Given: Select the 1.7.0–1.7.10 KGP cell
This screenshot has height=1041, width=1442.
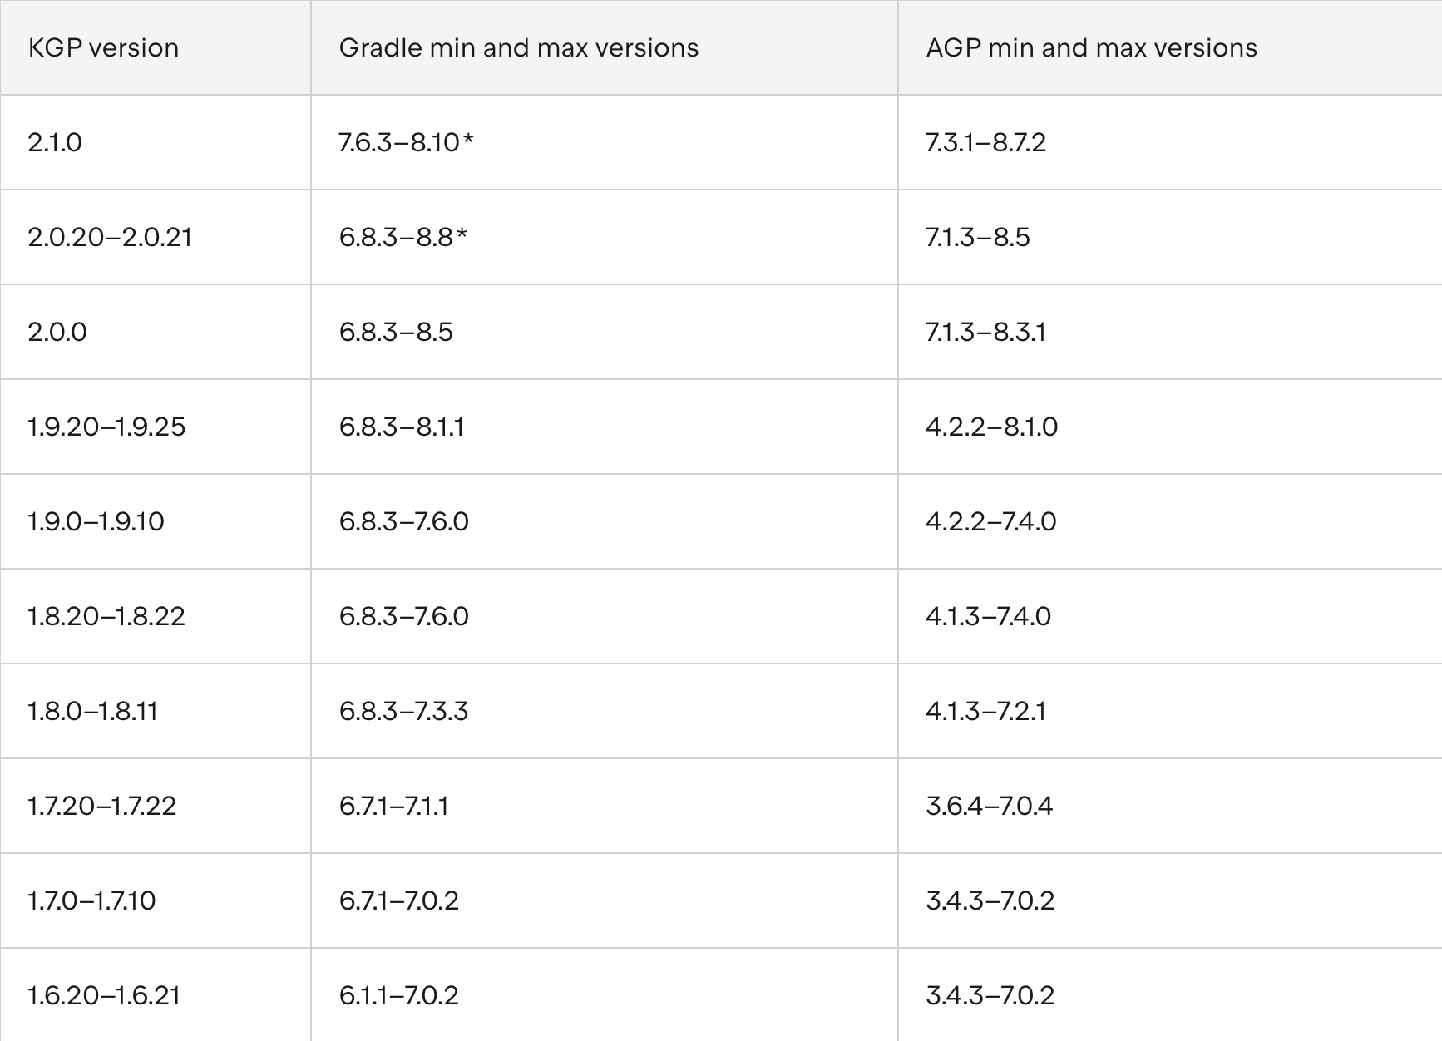Looking at the screenshot, I should pyautogui.click(x=156, y=900).
